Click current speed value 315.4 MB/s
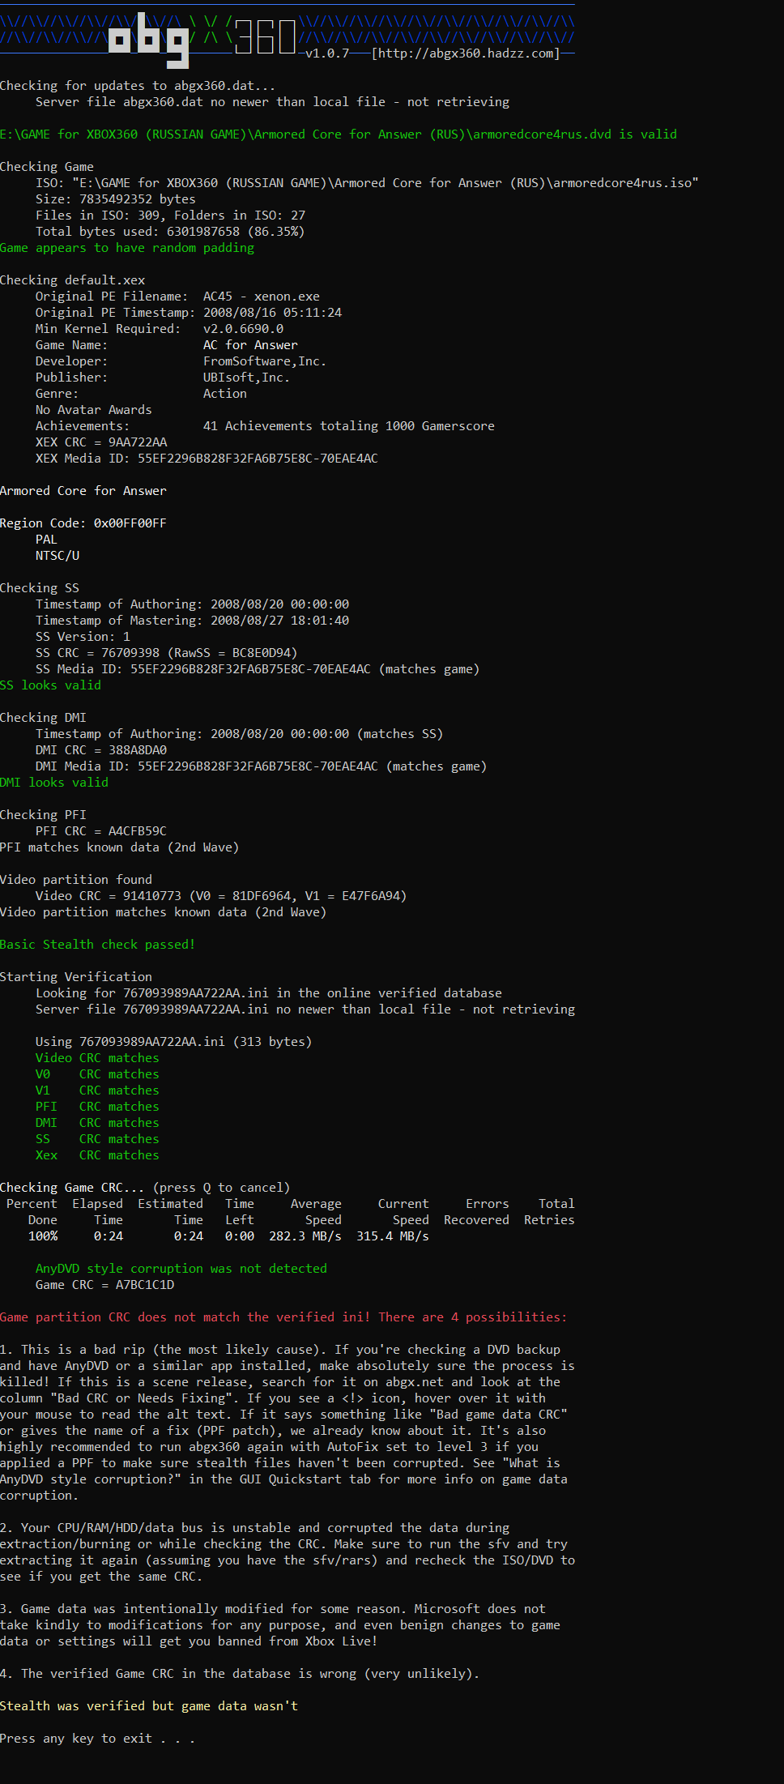The image size is (784, 1784). click(393, 1236)
